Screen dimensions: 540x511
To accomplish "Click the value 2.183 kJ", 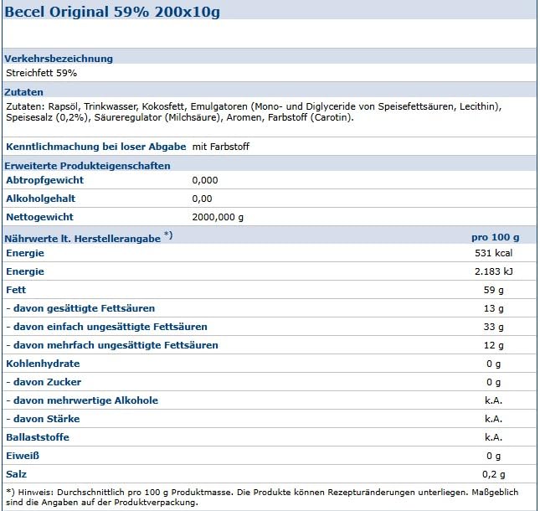I will pyautogui.click(x=493, y=271).
